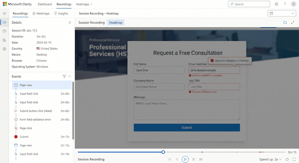Click Session ID: abc-123 text
This screenshot has width=299, height=163.
coord(25,30)
